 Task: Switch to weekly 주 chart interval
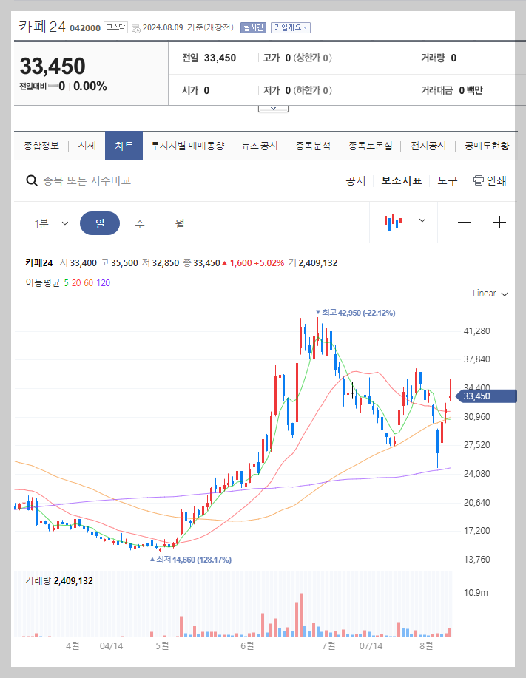pyautogui.click(x=139, y=223)
